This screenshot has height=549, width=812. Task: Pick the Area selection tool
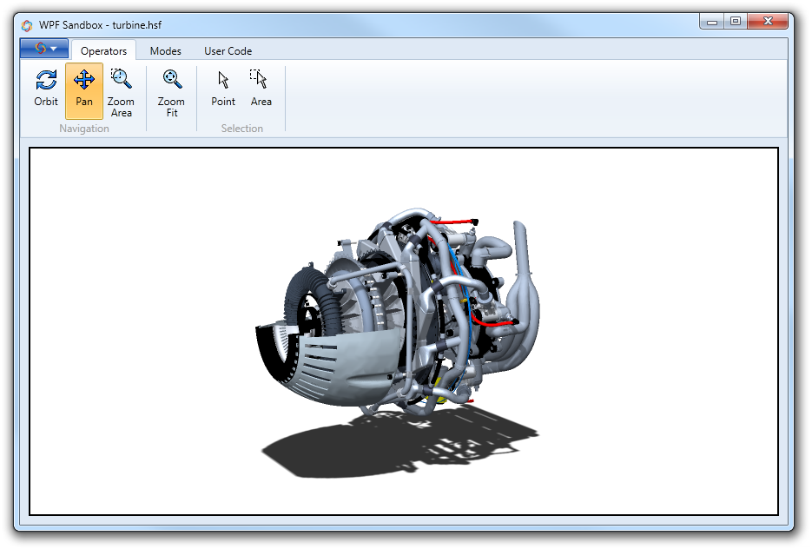261,89
